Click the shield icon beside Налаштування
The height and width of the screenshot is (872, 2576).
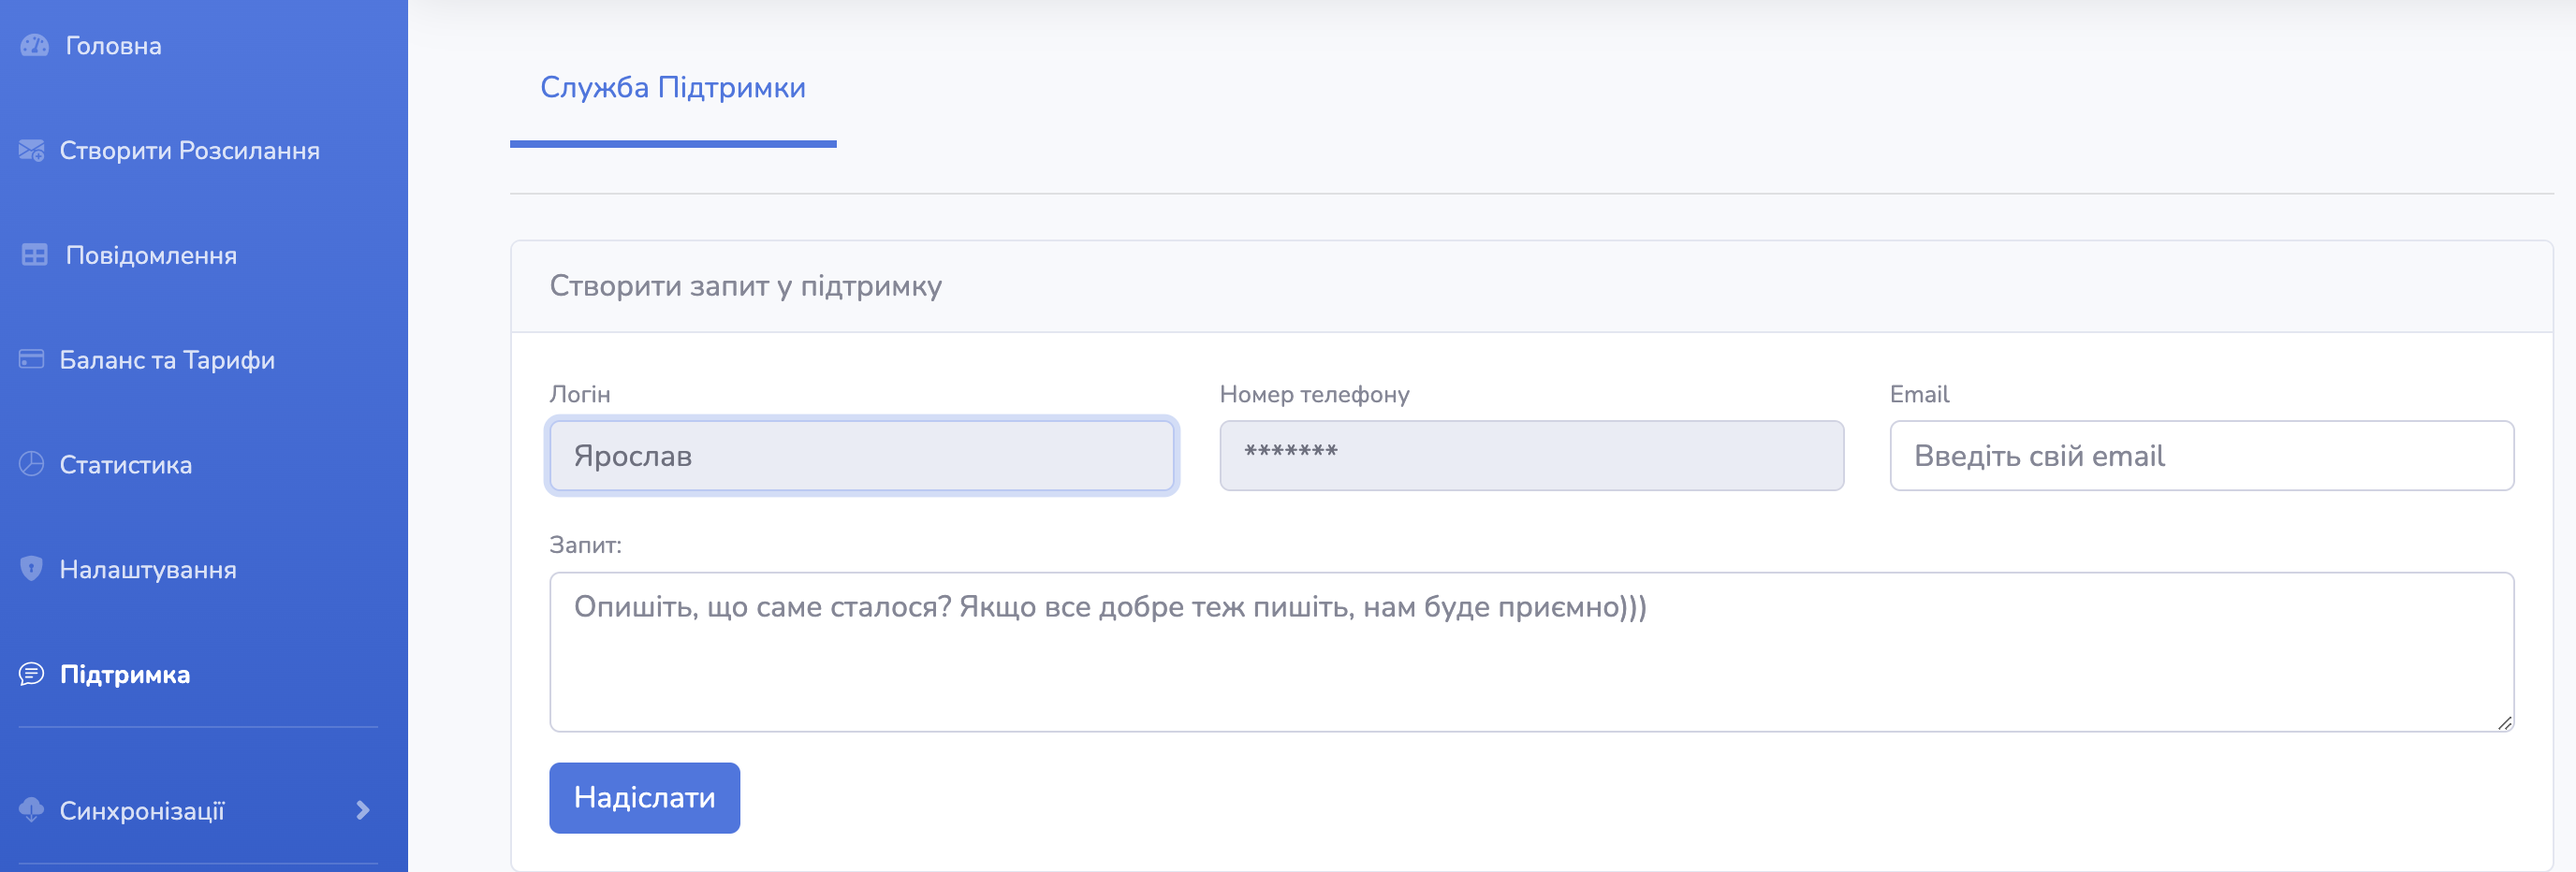31,569
